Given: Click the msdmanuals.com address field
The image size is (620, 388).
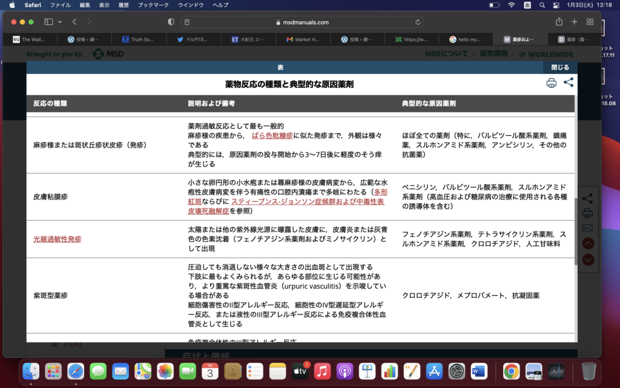Looking at the screenshot, I should (303, 22).
